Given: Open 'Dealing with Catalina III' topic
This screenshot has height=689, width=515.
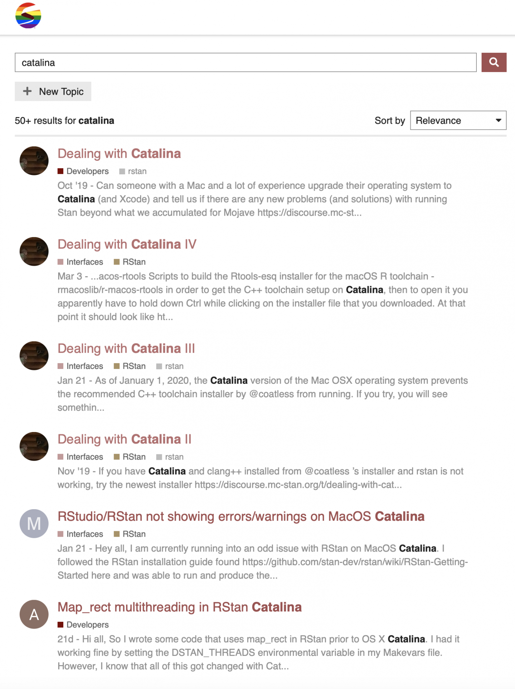Looking at the screenshot, I should (x=126, y=349).
